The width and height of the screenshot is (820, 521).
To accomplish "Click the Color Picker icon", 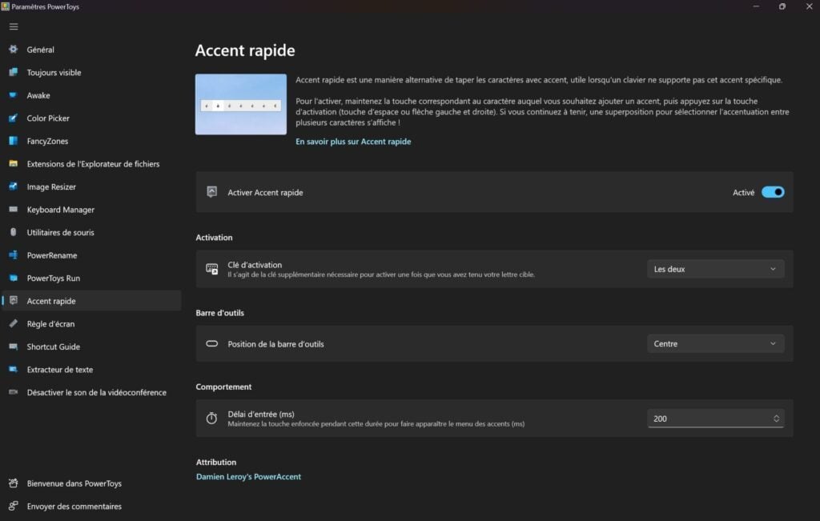I will (14, 118).
